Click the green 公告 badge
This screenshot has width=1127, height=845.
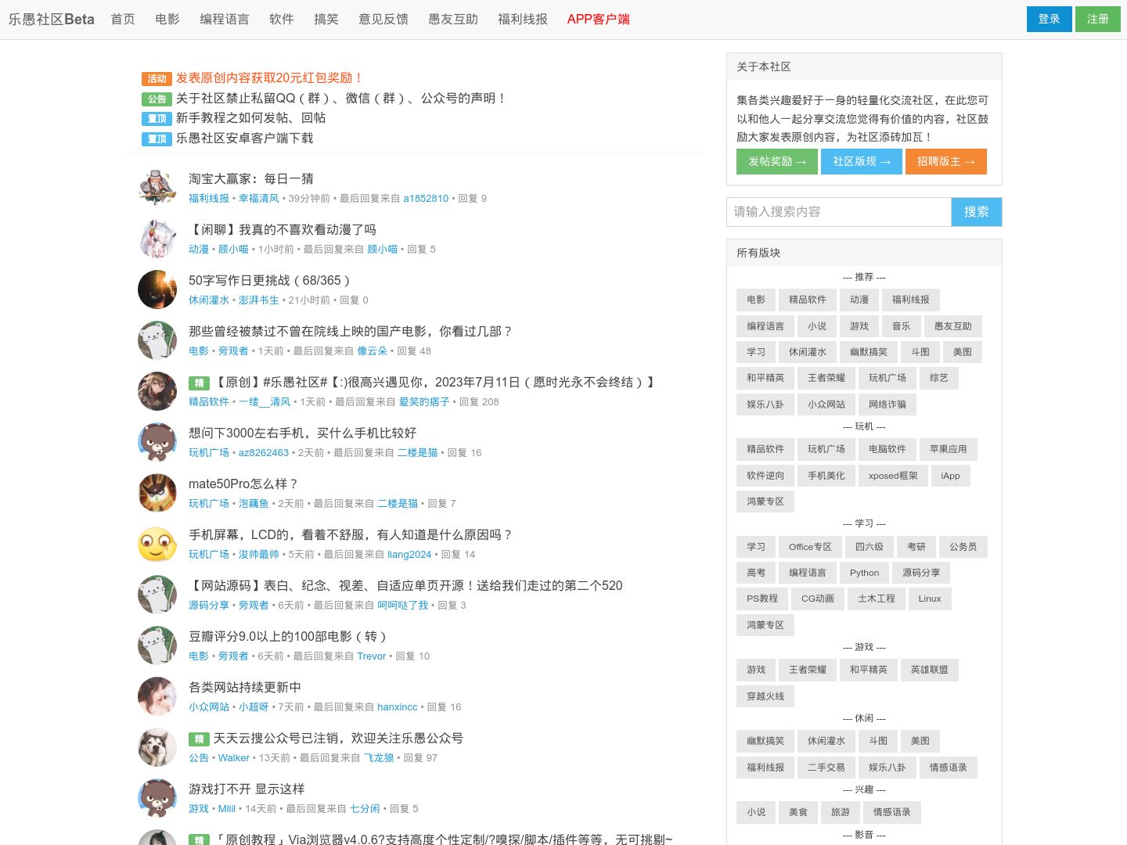point(157,99)
